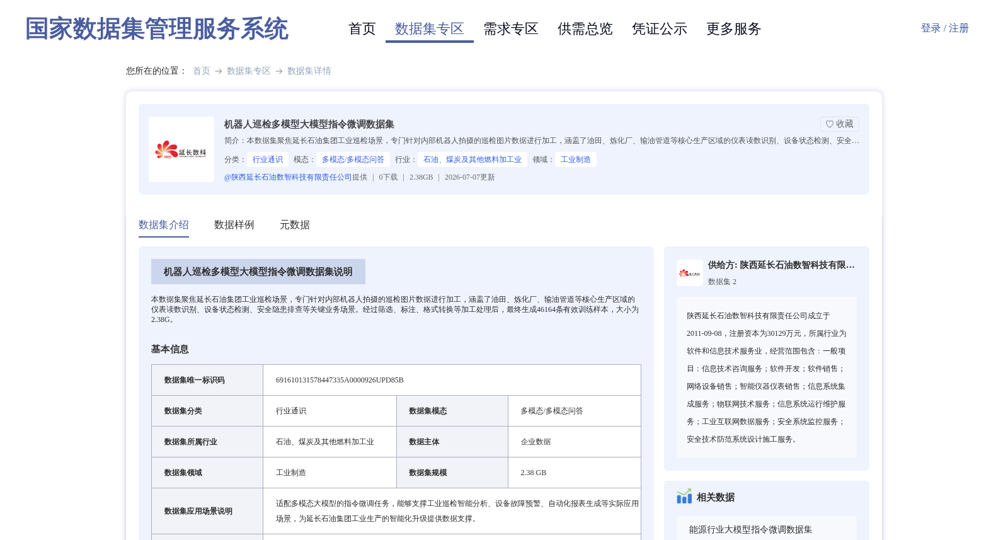Go to 需求专区 in navigation
This screenshot has width=1008, height=540.
click(x=511, y=29)
